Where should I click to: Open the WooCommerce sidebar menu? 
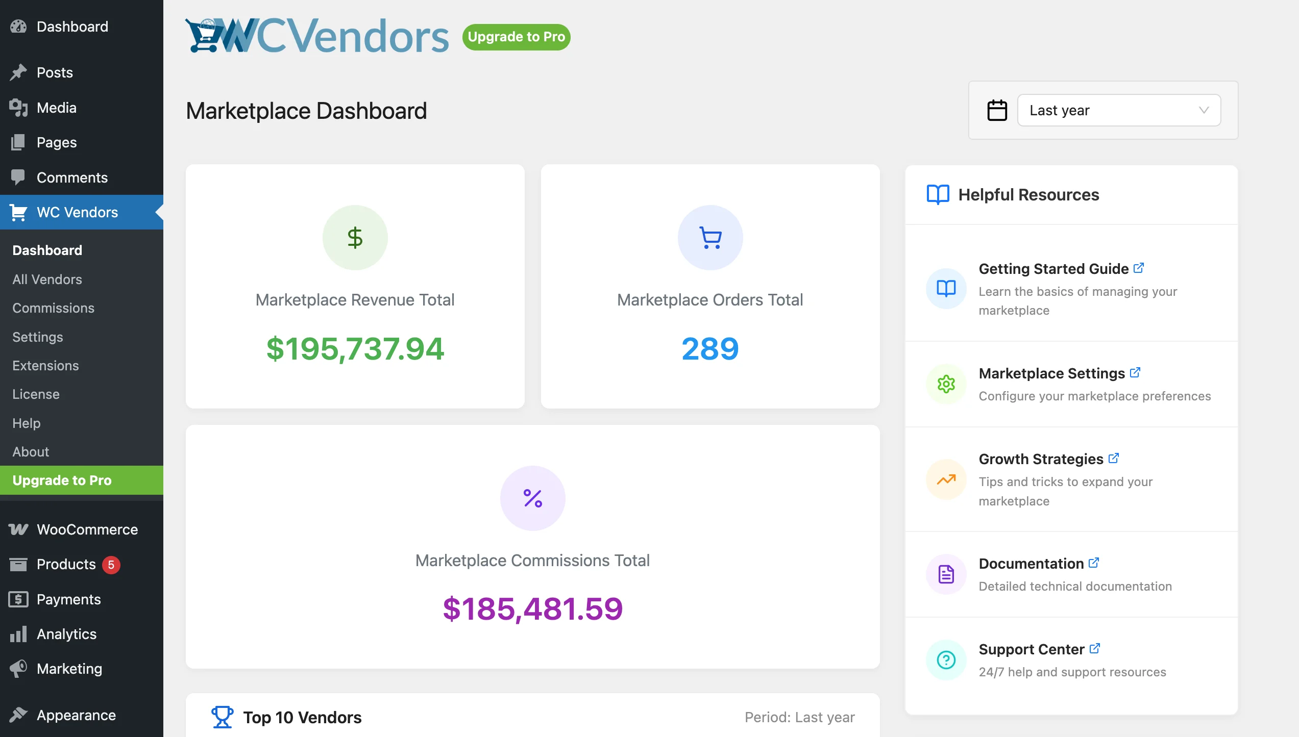coord(87,529)
